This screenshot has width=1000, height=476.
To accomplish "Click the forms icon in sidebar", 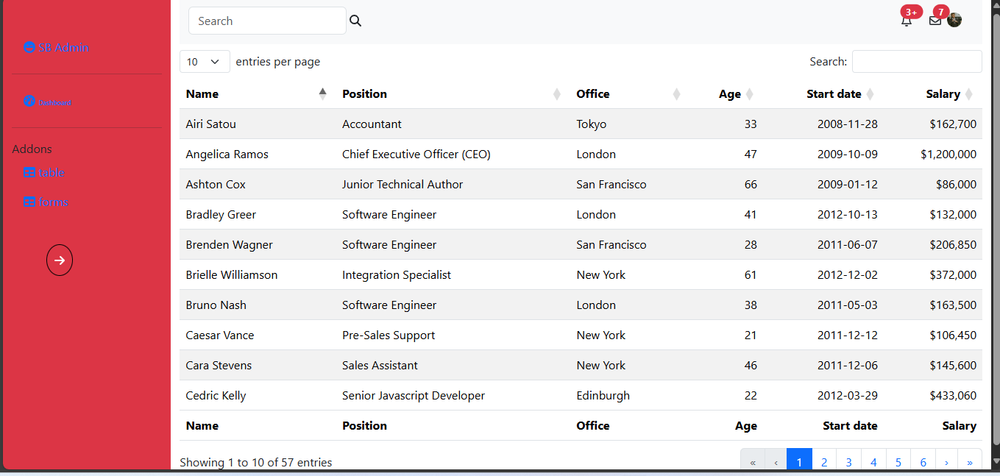I will [x=29, y=202].
